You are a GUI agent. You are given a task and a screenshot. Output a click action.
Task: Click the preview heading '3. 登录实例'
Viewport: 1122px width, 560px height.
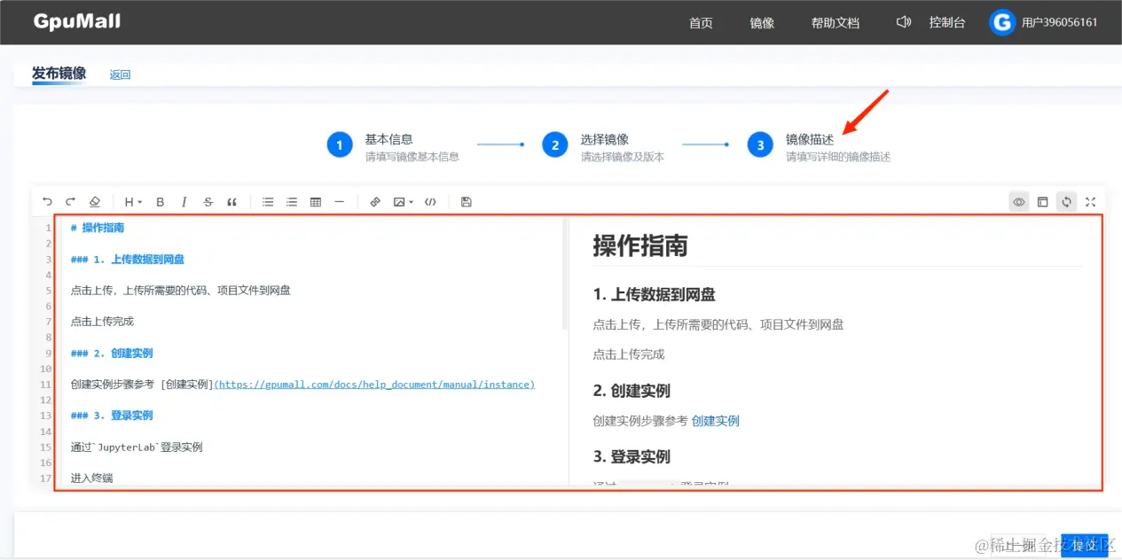click(632, 457)
